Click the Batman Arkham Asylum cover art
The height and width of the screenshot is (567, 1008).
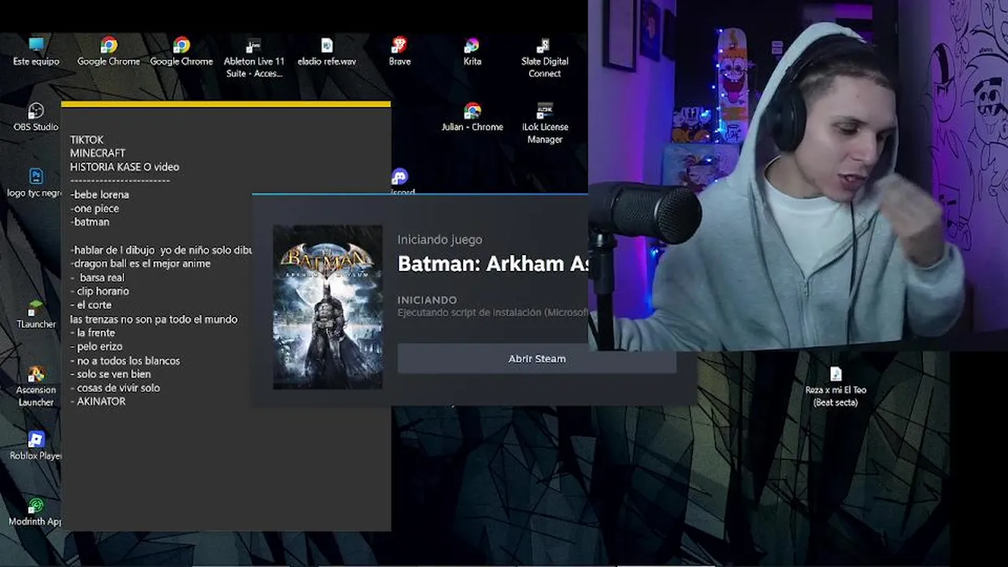point(328,307)
